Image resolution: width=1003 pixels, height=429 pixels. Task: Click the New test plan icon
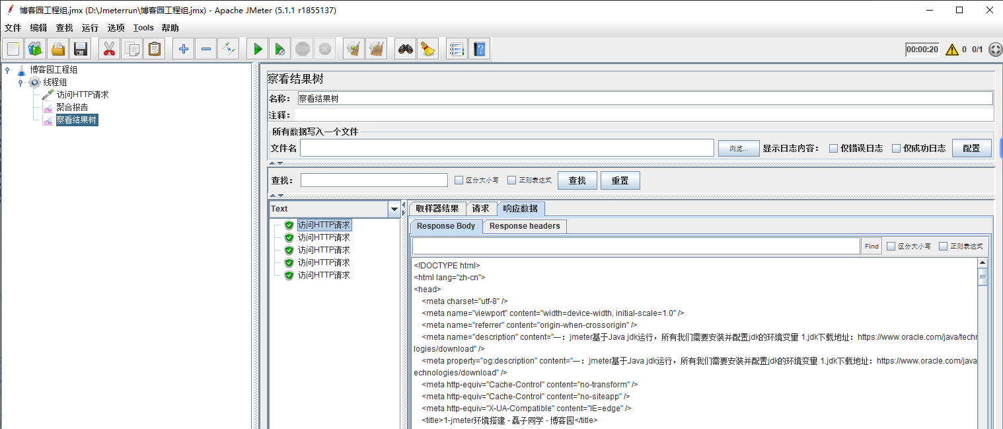coord(14,49)
